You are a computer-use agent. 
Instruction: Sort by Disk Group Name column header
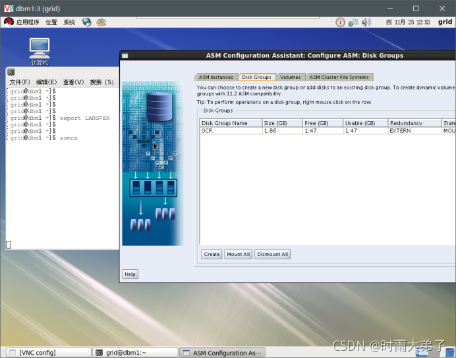pos(231,123)
